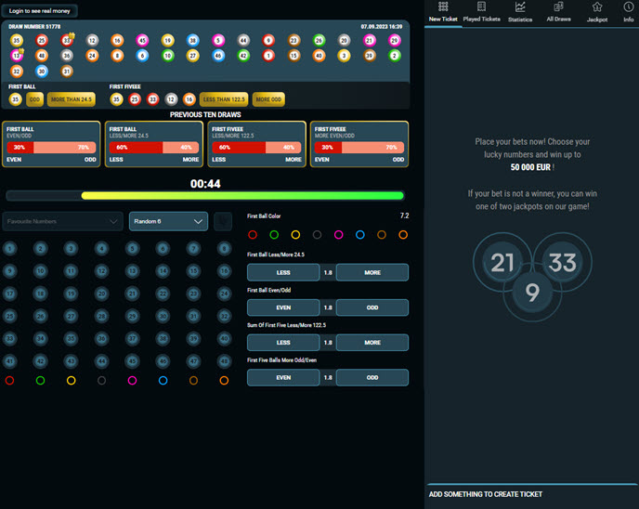This screenshot has height=509, width=639.
Task: Open the Played Tickets tab
Action: pyautogui.click(x=481, y=12)
